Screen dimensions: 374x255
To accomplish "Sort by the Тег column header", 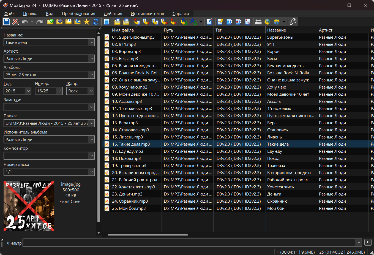I will 239,30.
